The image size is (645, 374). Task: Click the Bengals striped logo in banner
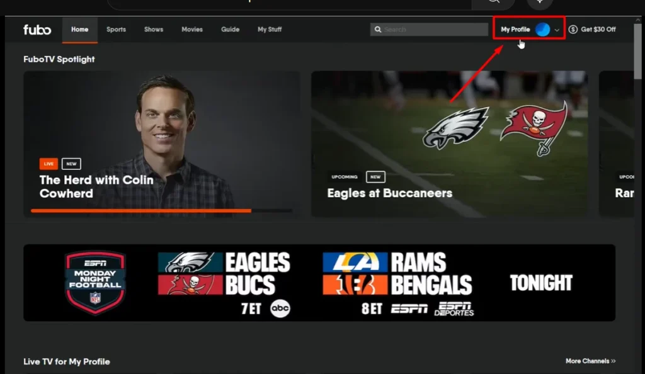[355, 285]
